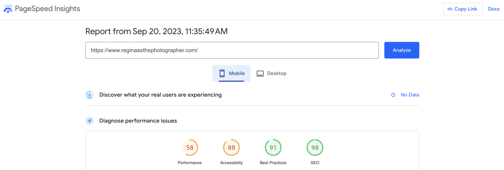This screenshot has height=170, width=504.
Task: Select the Best Practices score gauge 91
Action: [273, 148]
